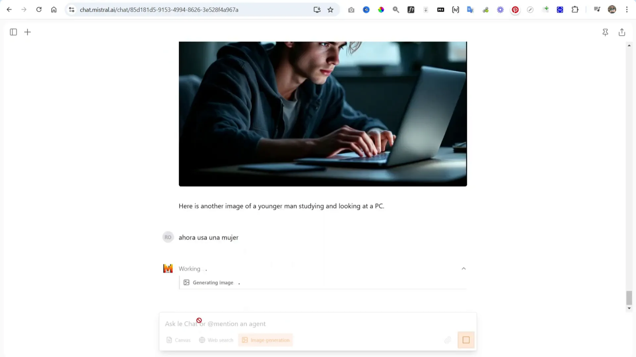
Task: Click the page vertical scrollbar thumb
Action: coord(629,298)
